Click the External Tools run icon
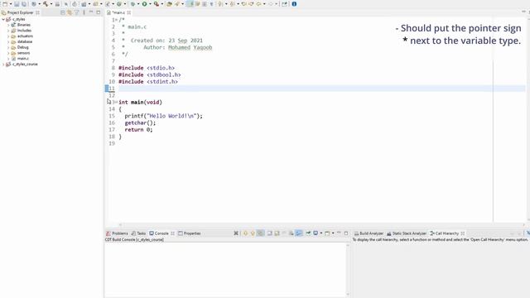This screenshot has width=530, height=298. click(157, 4)
